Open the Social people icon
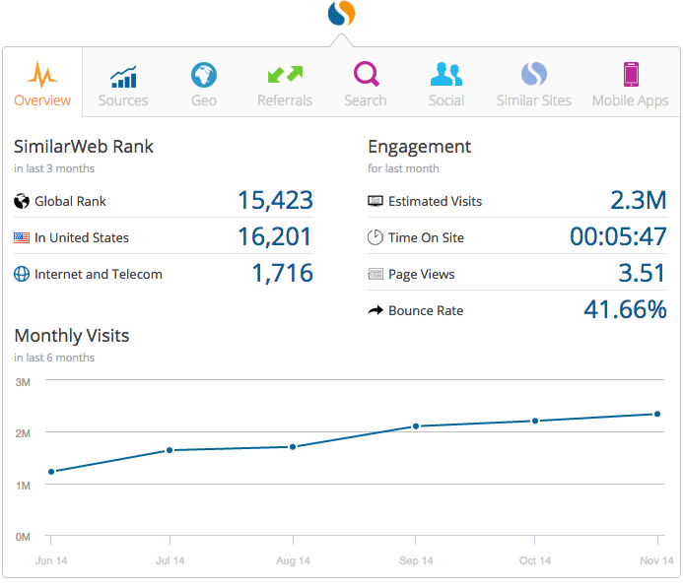 coord(446,74)
